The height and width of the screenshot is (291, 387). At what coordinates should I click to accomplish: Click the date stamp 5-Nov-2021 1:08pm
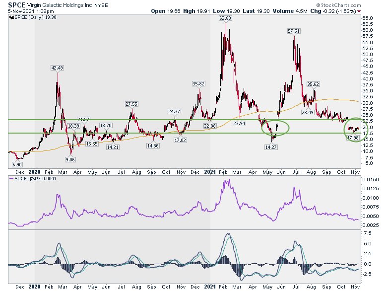click(31, 11)
